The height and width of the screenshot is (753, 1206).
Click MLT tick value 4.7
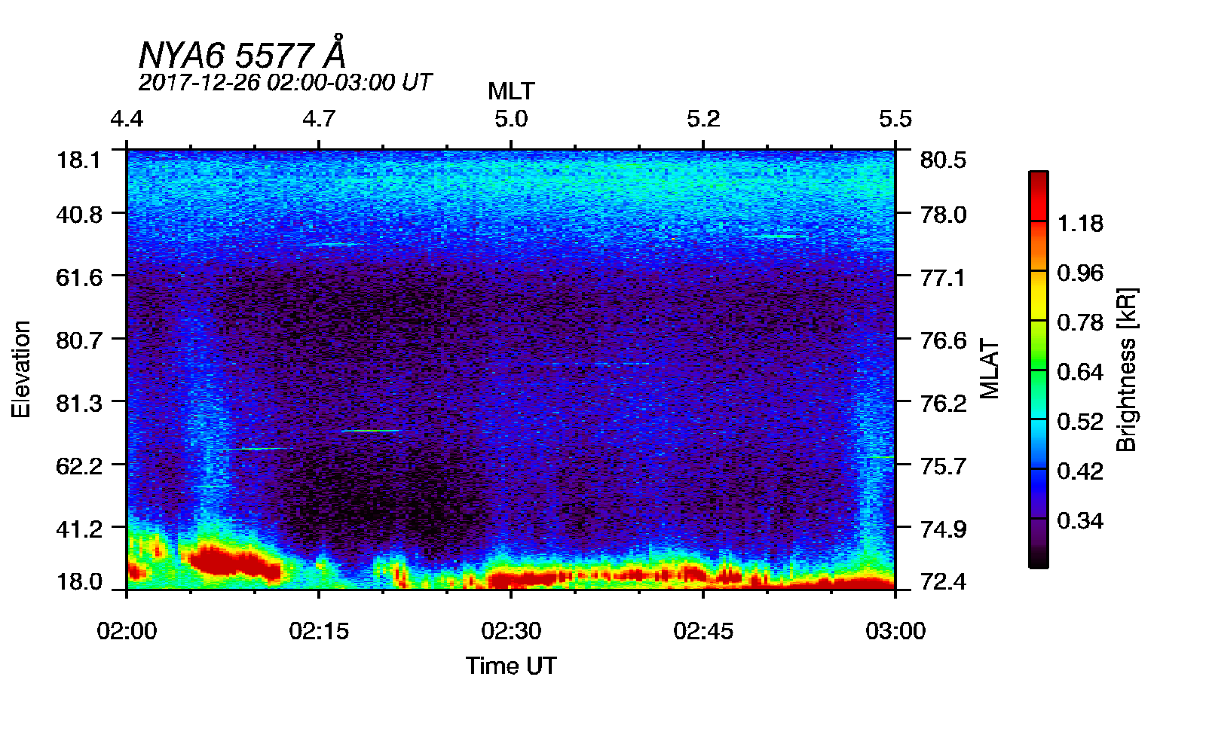319,119
